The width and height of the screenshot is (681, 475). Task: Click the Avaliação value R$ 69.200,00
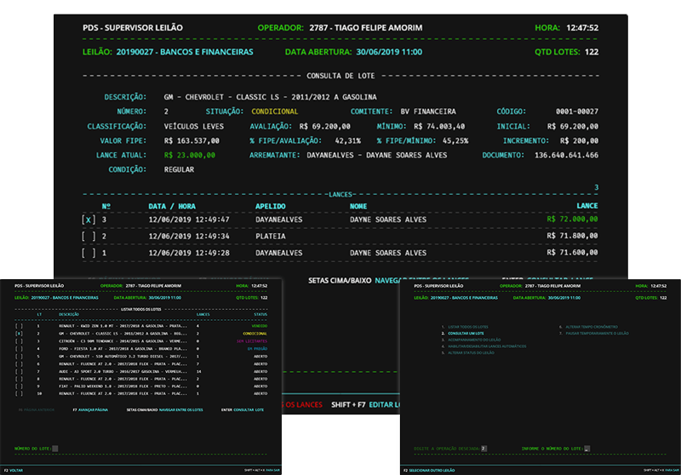(x=324, y=126)
